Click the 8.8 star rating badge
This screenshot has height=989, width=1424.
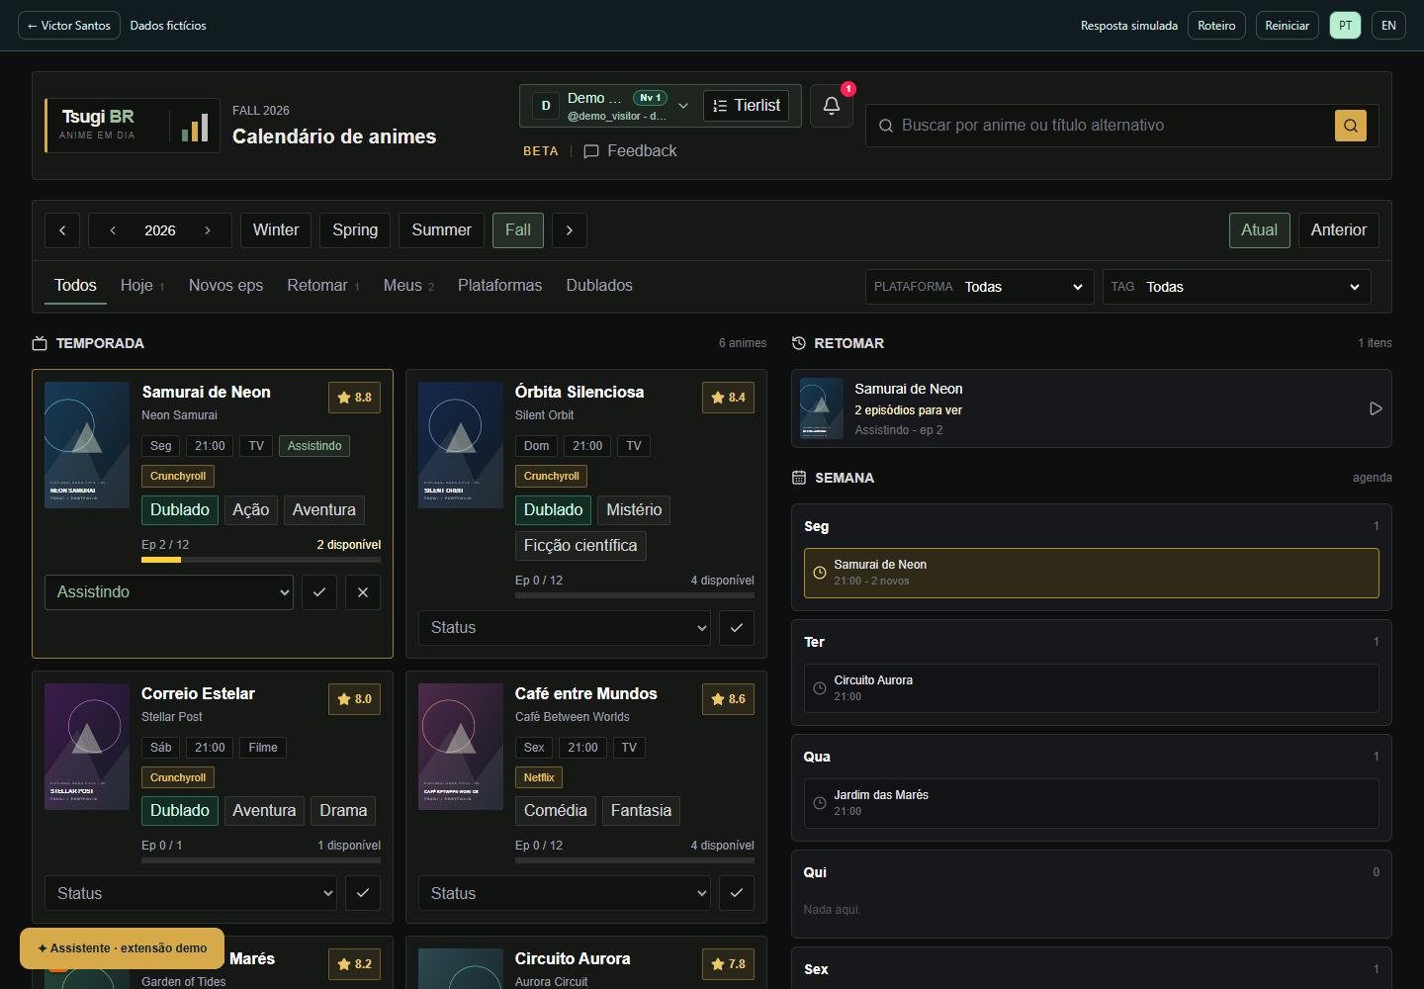[355, 398]
